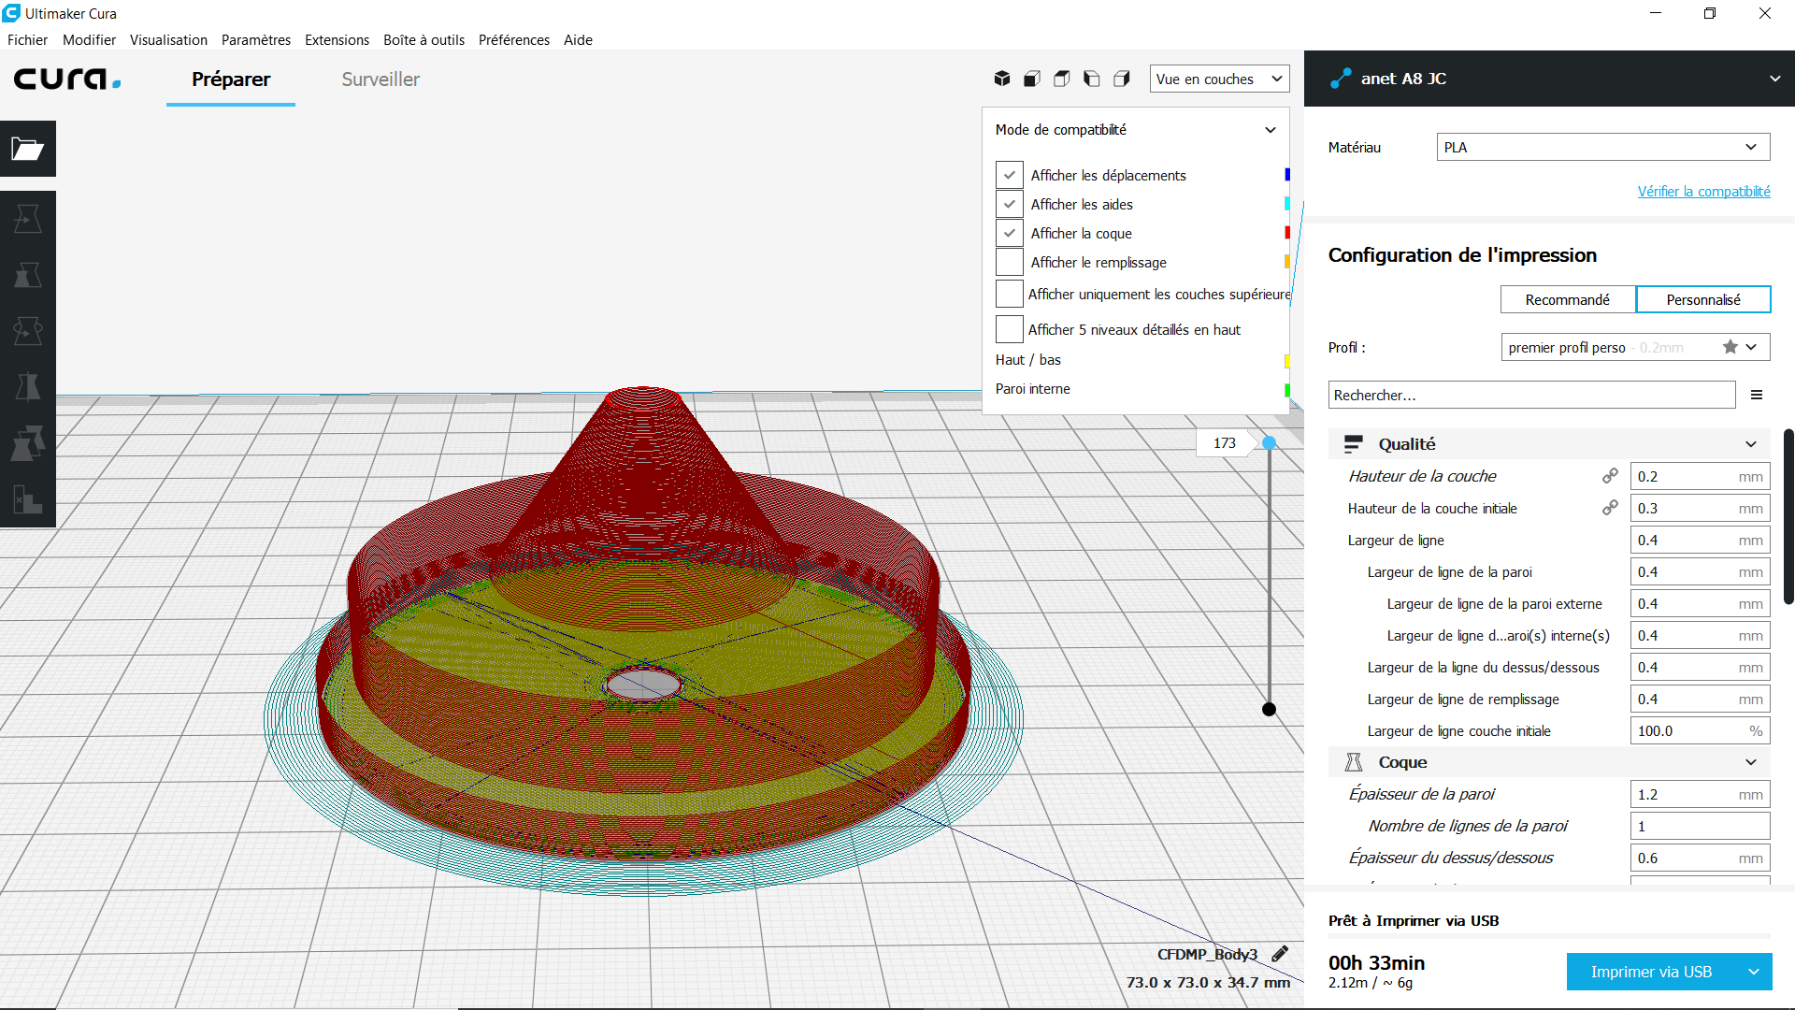Enable Afficher le remplissage checkbox
Image resolution: width=1795 pixels, height=1010 pixels.
point(1010,262)
